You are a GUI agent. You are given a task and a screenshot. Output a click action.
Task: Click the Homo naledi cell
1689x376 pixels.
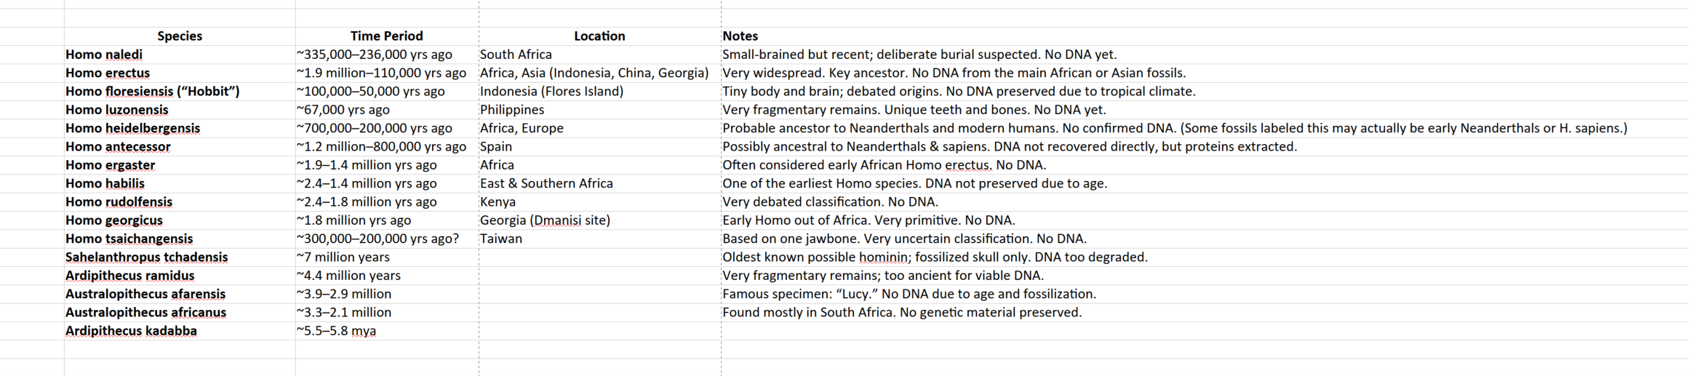click(x=180, y=55)
